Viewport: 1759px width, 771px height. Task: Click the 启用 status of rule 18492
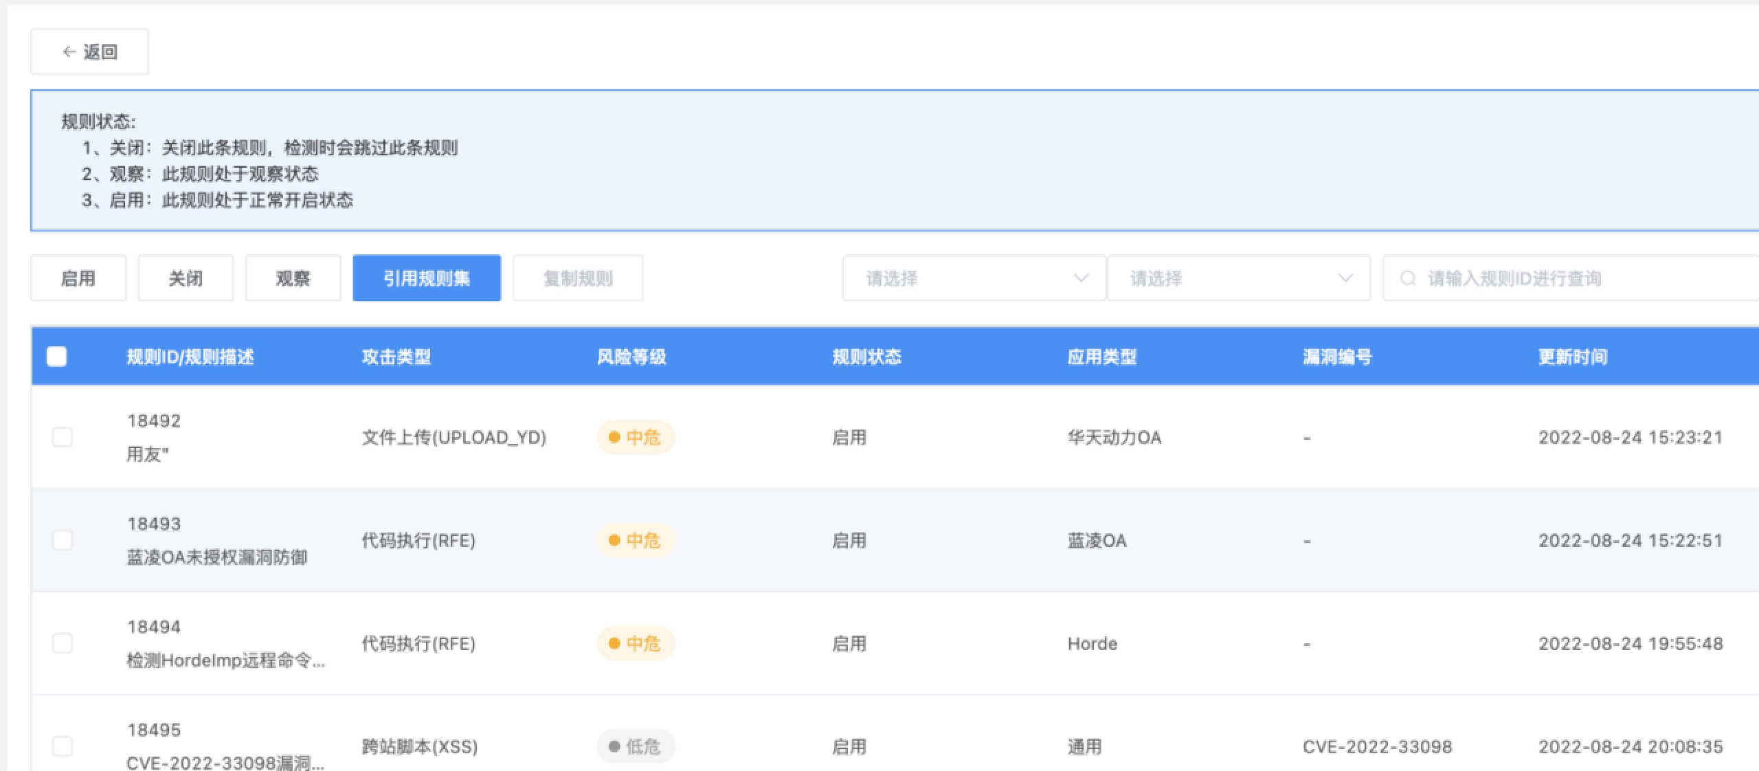coord(849,438)
